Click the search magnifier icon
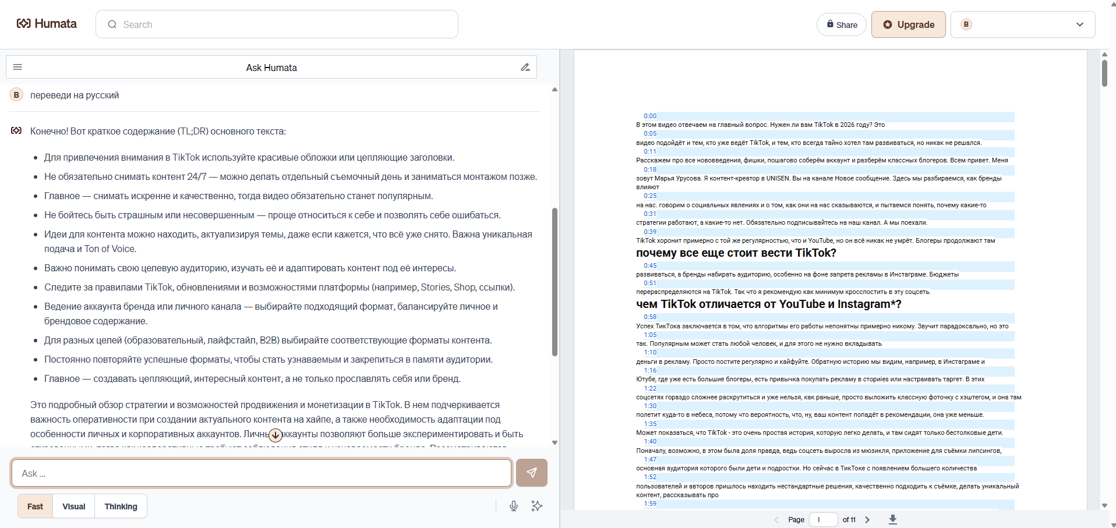The image size is (1116, 528). click(112, 24)
